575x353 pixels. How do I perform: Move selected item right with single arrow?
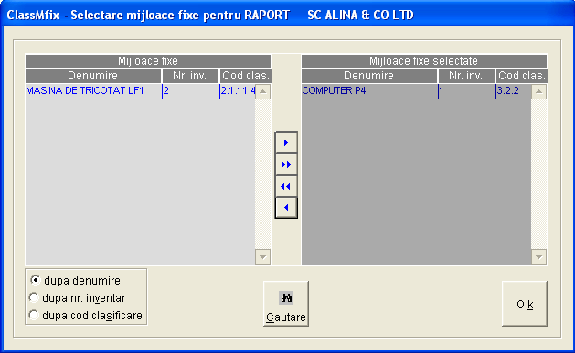(286, 143)
